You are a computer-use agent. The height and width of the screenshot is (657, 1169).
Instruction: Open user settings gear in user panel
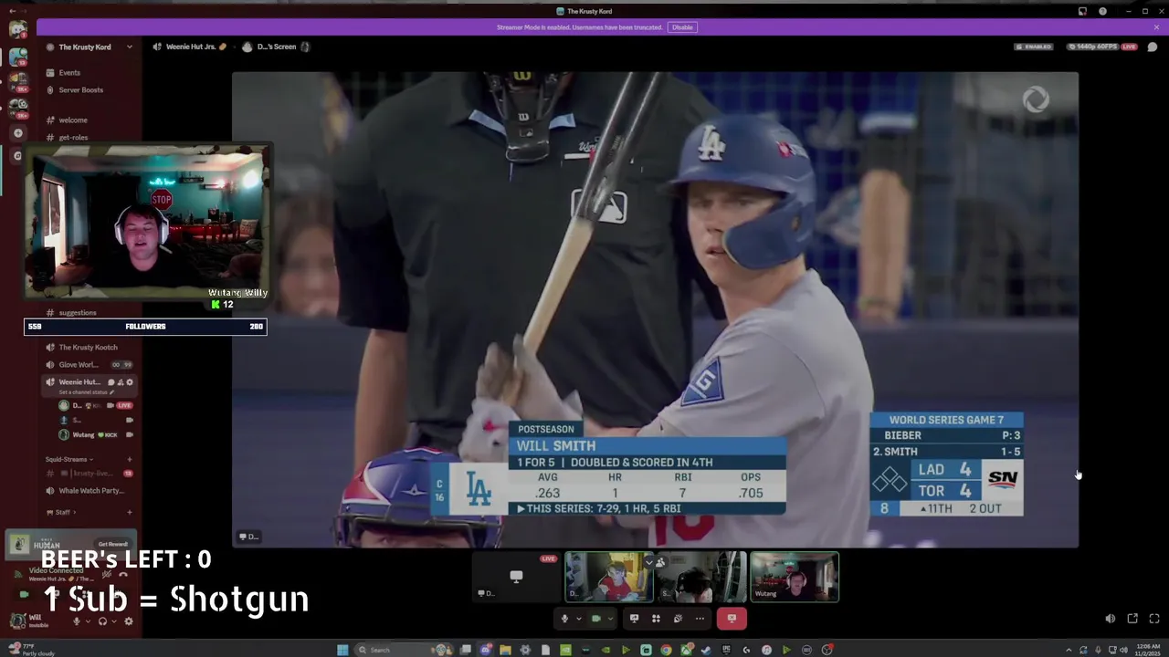[128, 621]
